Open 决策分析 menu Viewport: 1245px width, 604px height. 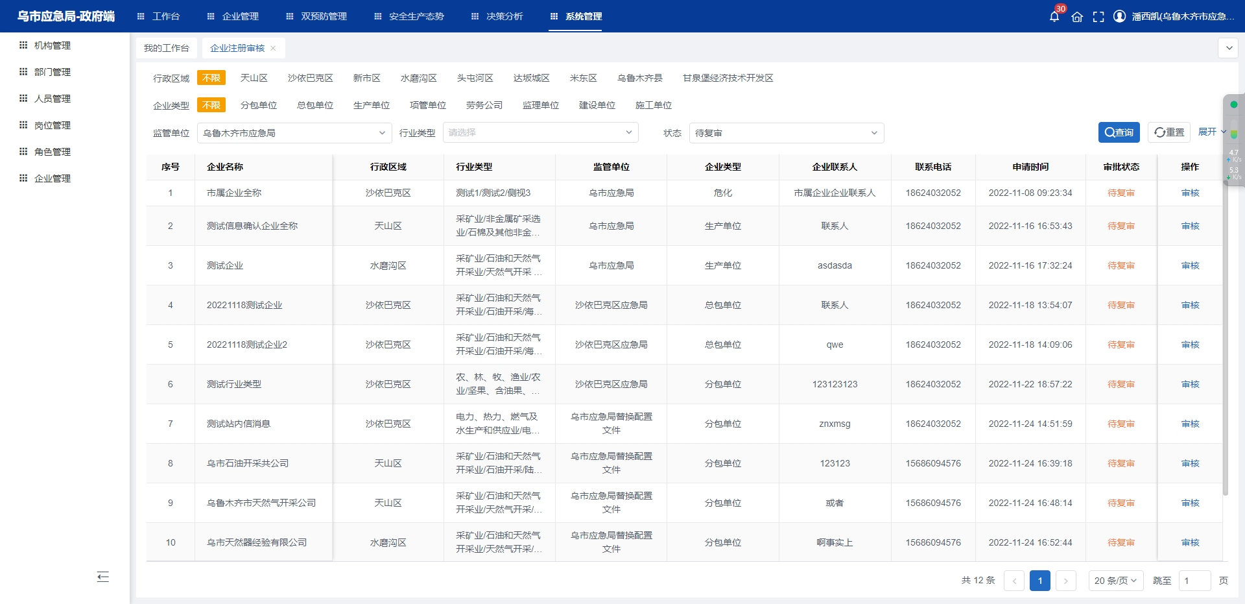point(497,16)
